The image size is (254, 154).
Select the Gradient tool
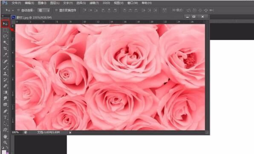(x=5, y=92)
